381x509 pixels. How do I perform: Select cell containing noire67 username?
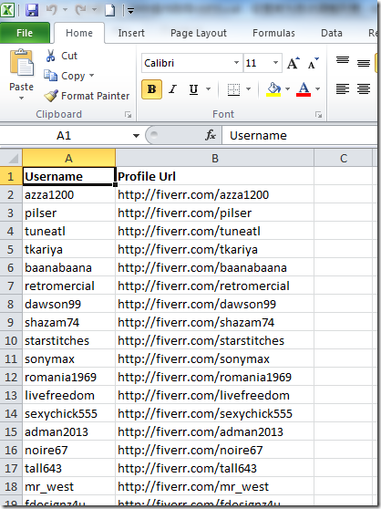click(68, 450)
